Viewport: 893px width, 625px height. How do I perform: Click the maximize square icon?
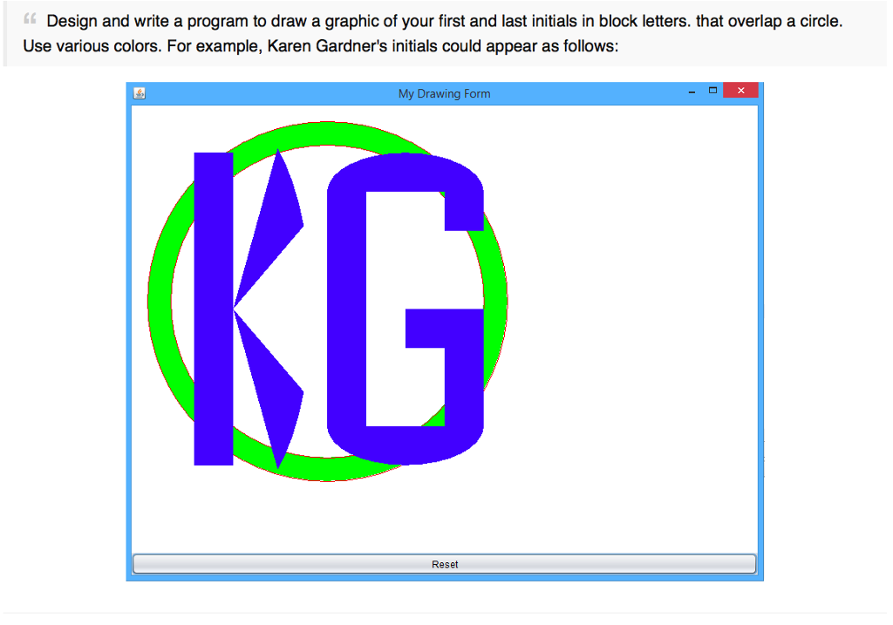click(712, 89)
